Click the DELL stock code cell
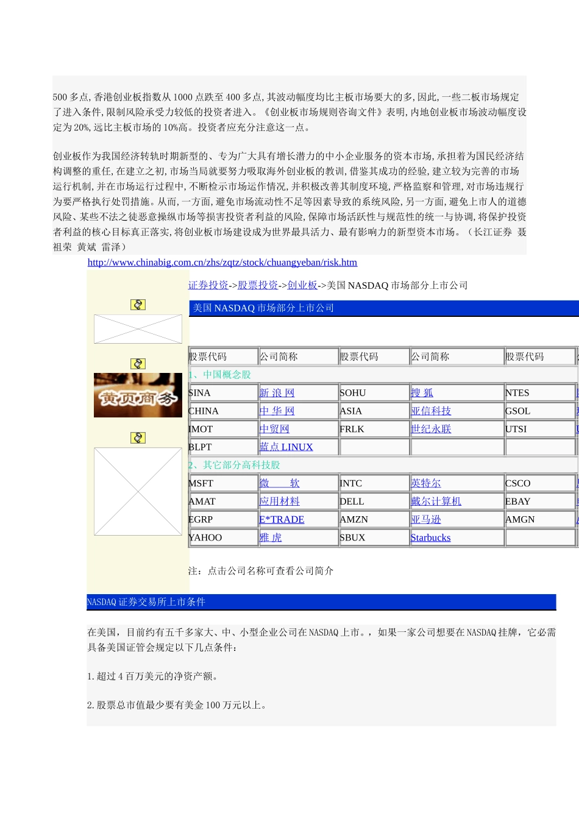 tap(374, 502)
